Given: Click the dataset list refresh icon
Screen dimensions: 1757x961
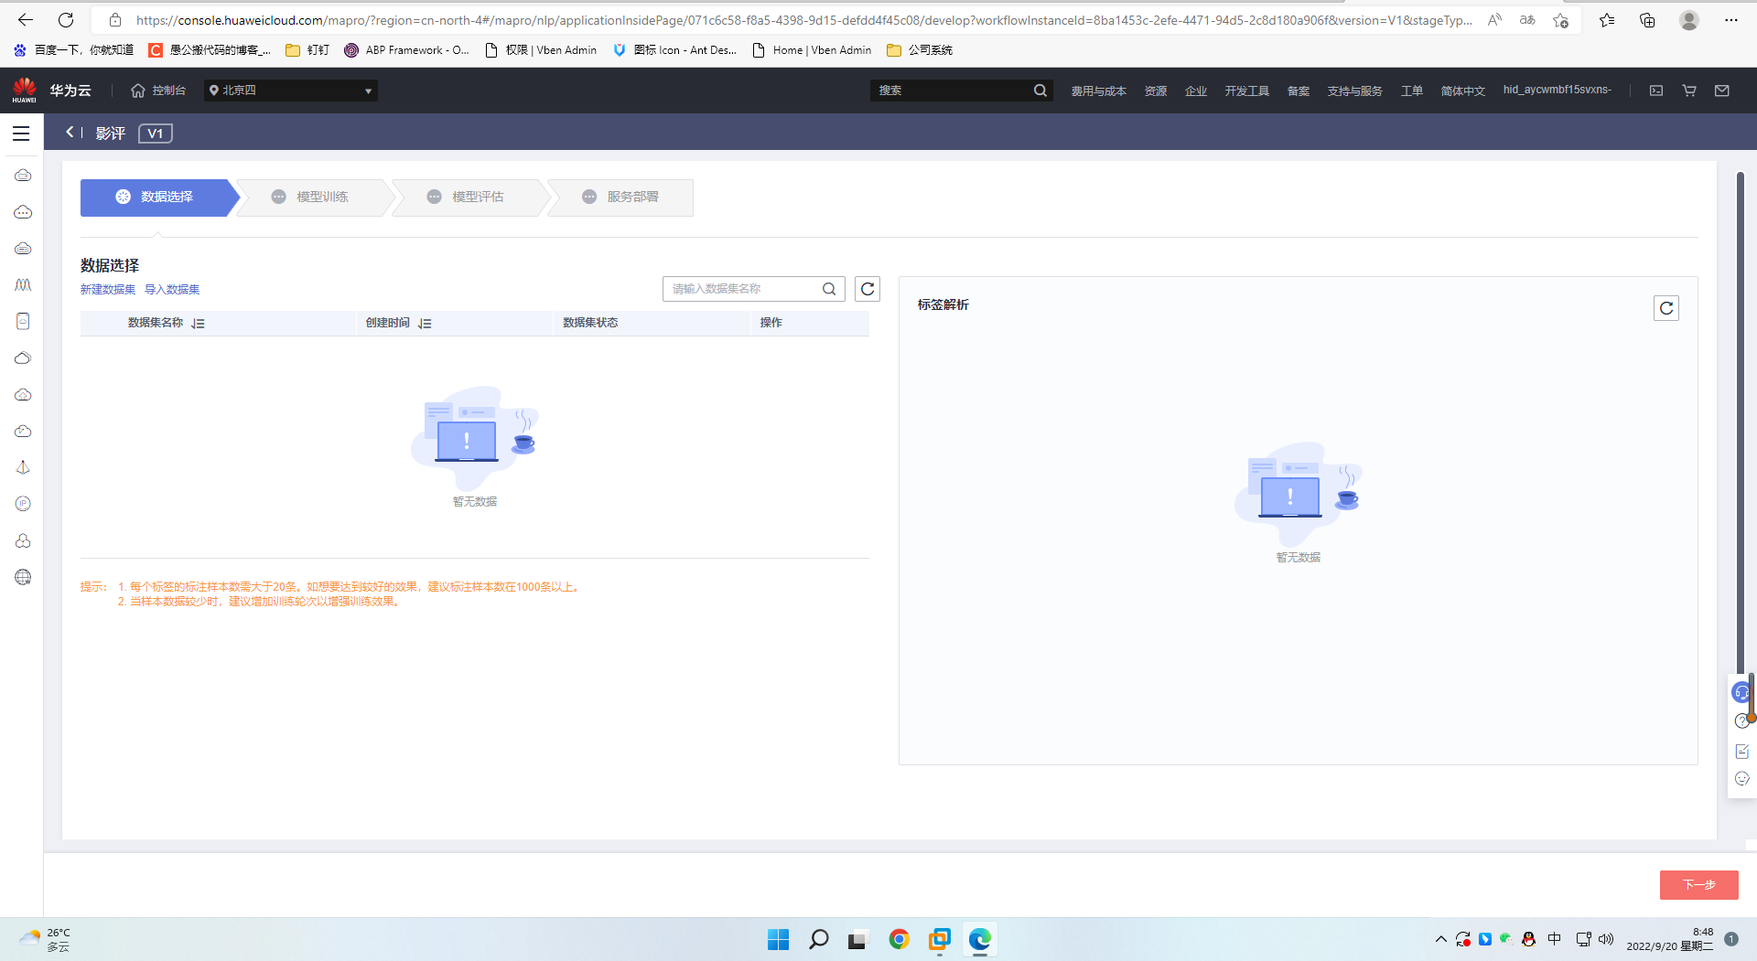Looking at the screenshot, I should [x=867, y=288].
